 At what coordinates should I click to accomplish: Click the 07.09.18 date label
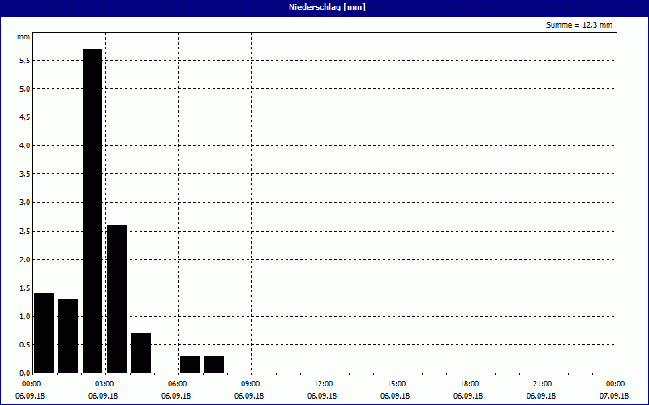pyautogui.click(x=614, y=396)
